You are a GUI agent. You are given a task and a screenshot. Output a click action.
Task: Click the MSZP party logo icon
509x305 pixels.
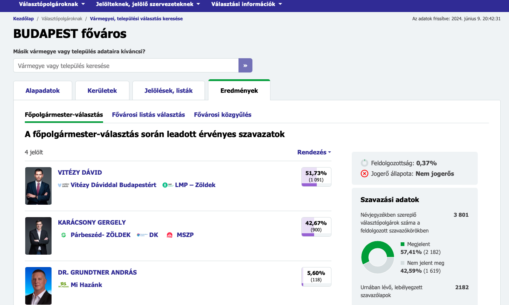169,235
